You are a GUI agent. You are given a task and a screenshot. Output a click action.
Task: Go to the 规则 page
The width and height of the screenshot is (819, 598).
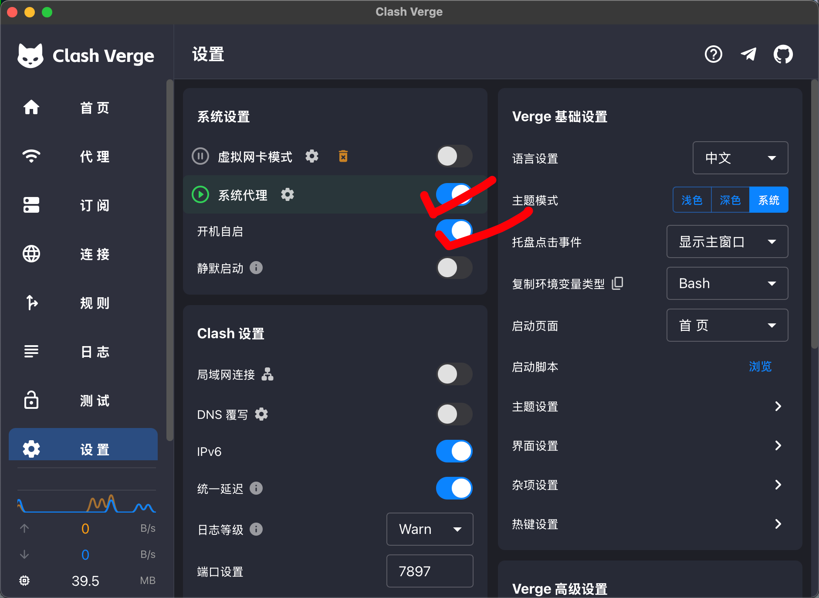(x=83, y=302)
